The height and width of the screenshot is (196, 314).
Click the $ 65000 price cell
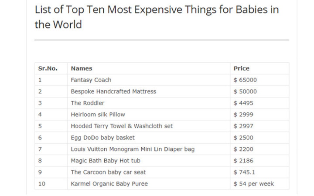coord(245,80)
